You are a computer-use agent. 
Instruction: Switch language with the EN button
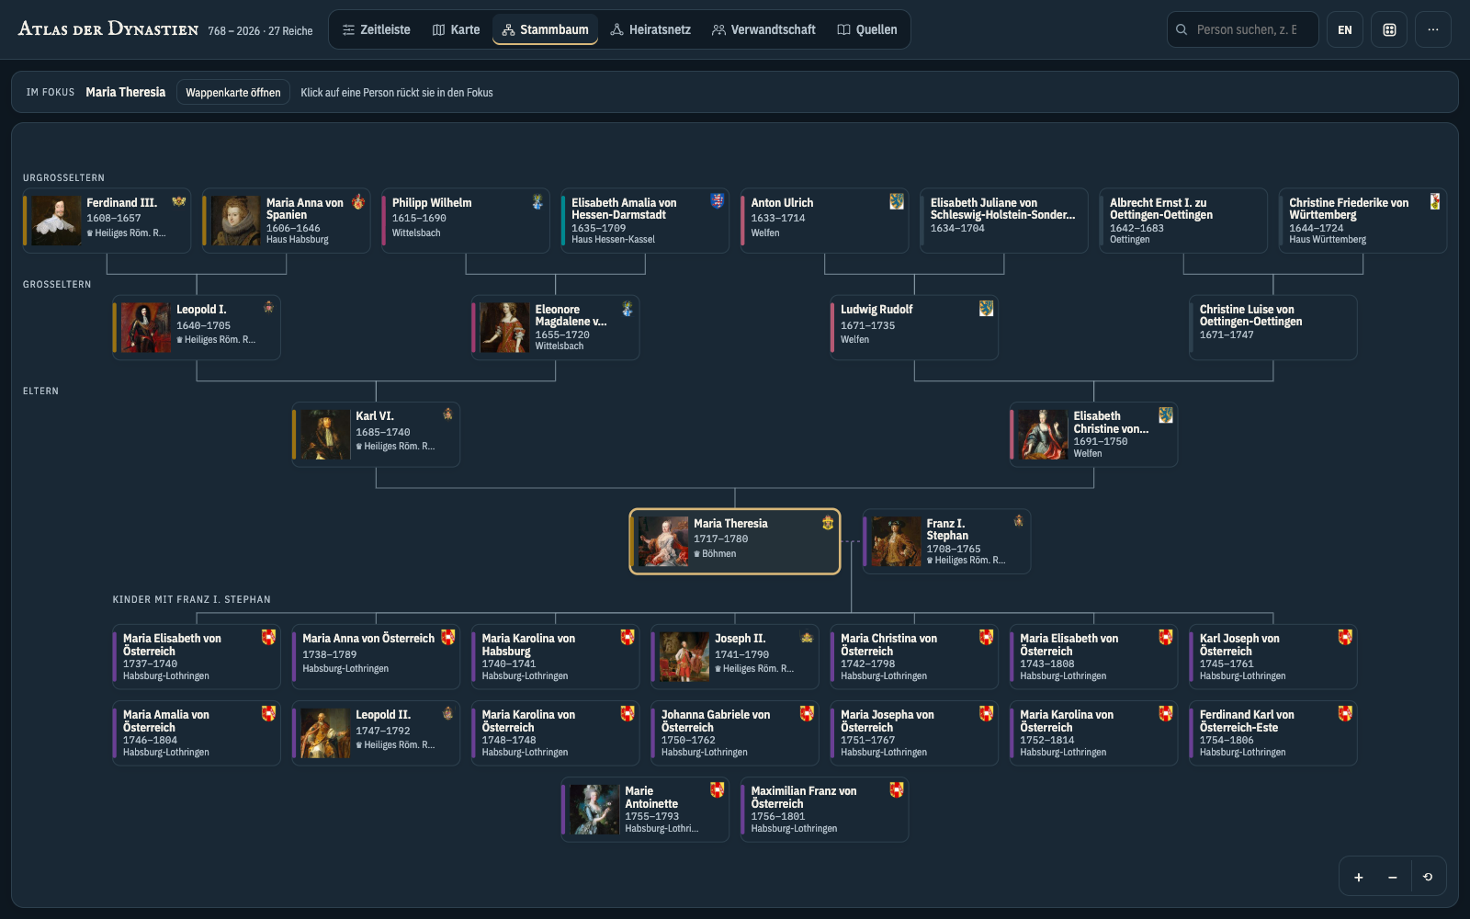pyautogui.click(x=1344, y=29)
